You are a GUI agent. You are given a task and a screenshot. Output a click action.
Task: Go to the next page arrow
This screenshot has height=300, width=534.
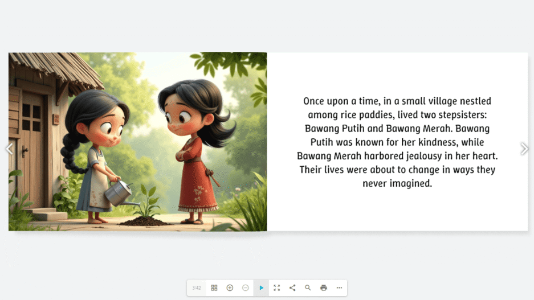(x=524, y=149)
